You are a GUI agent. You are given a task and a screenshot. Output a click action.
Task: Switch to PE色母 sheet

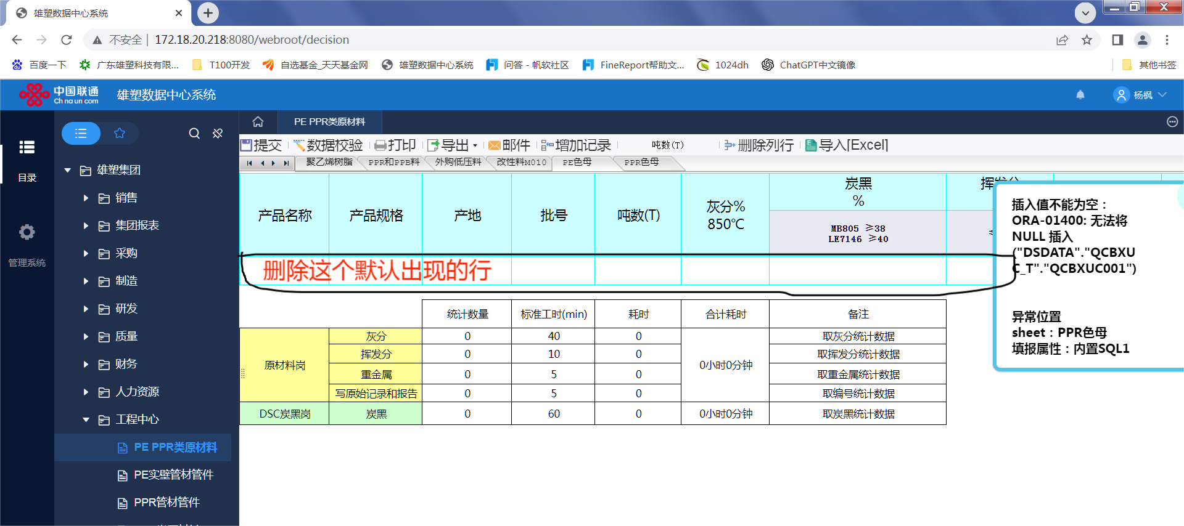[x=577, y=162]
